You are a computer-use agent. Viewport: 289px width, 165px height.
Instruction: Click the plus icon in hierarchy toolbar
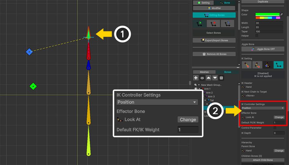(196, 78)
